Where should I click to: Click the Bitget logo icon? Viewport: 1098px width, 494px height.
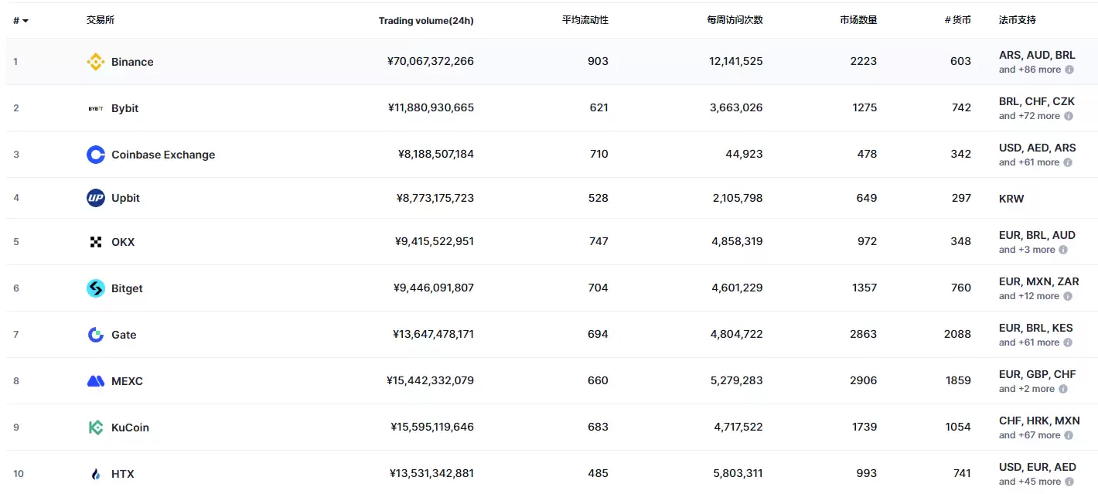(95, 288)
